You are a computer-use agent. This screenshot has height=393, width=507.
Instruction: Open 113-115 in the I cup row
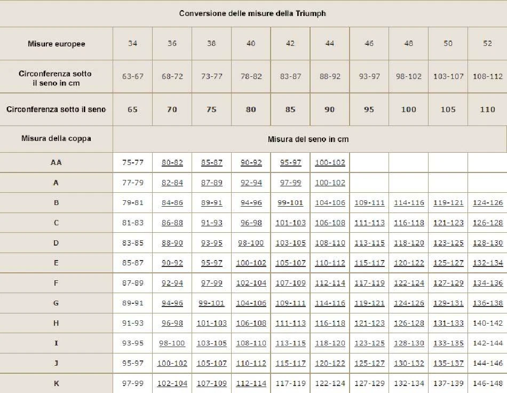tap(290, 343)
